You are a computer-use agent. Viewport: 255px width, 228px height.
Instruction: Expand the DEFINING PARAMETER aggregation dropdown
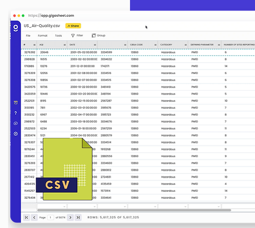tap(218, 207)
